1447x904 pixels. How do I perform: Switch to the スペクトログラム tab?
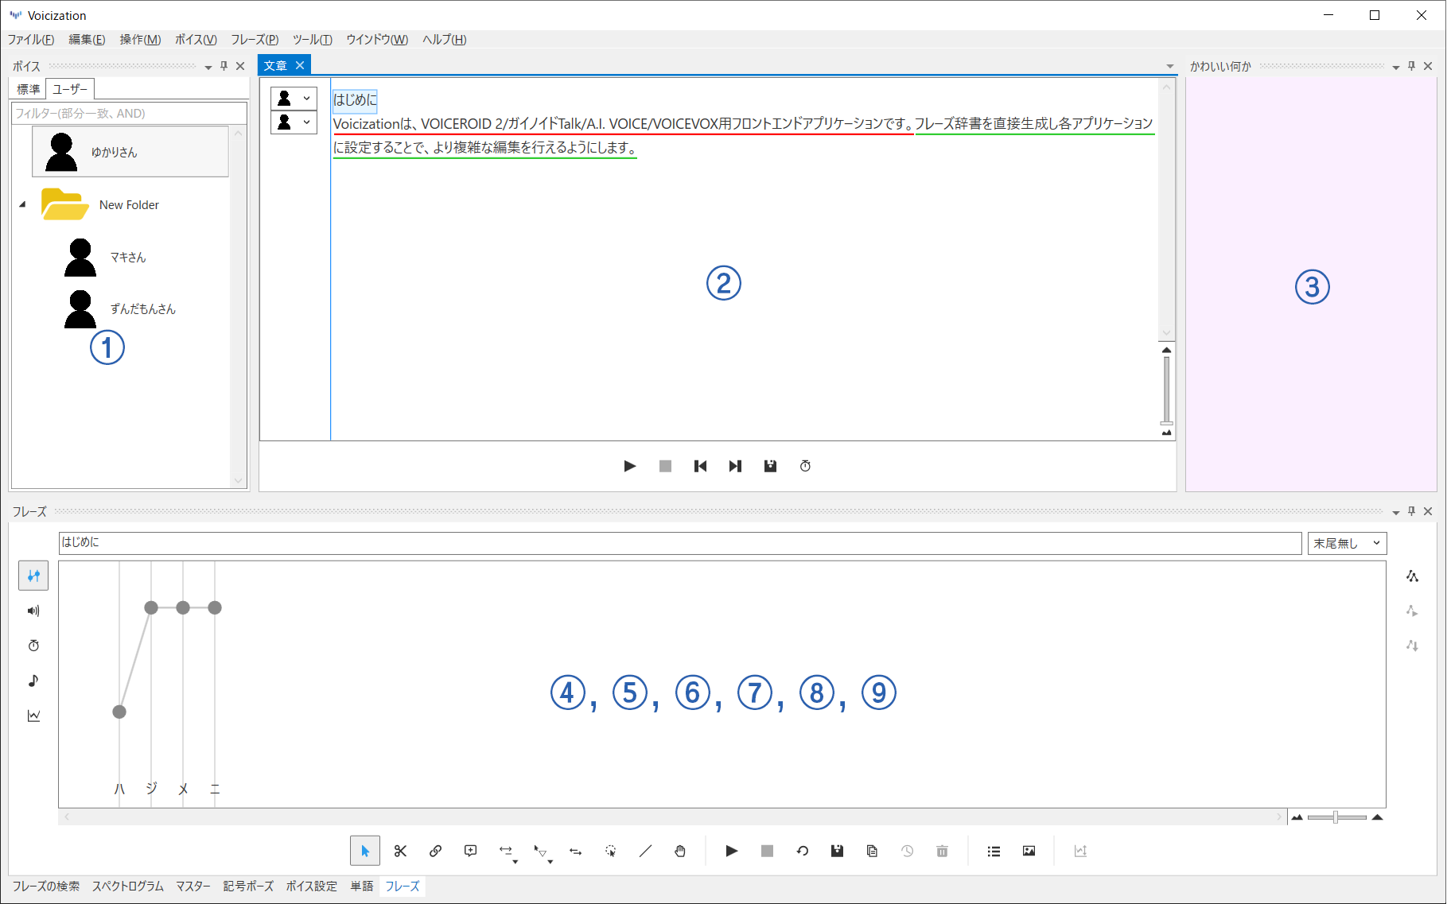pyautogui.click(x=128, y=886)
